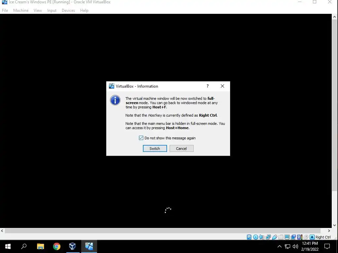Show hidden system tray icons chevron

point(279,246)
